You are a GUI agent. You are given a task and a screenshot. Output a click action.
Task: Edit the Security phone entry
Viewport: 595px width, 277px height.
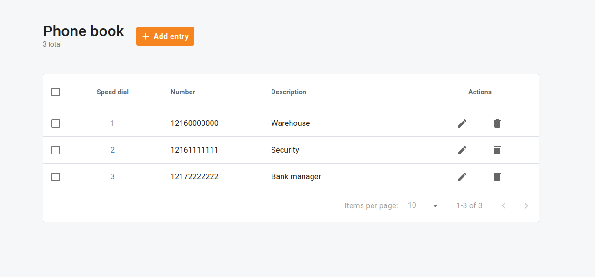(x=462, y=150)
